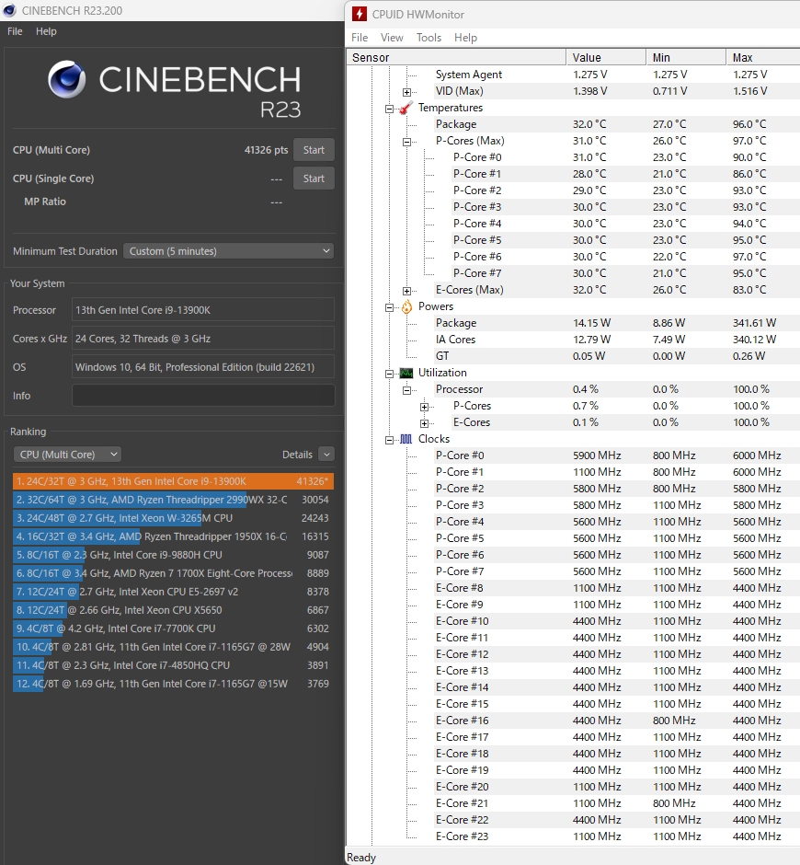Screen dimensions: 800x865
Task: Start the CPU (Single Core) test
Action: pos(314,179)
